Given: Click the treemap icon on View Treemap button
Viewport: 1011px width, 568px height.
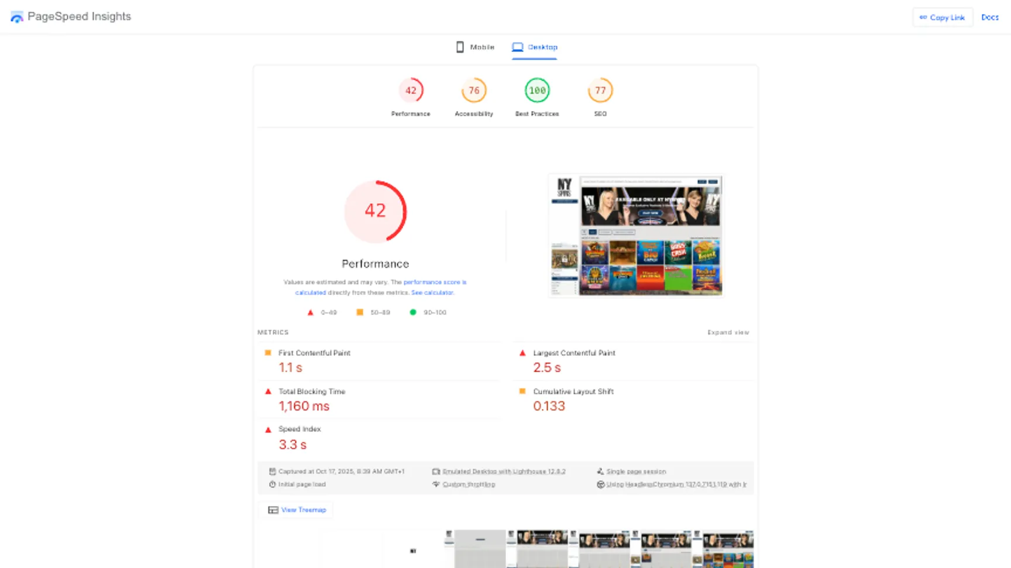Looking at the screenshot, I should pos(273,510).
